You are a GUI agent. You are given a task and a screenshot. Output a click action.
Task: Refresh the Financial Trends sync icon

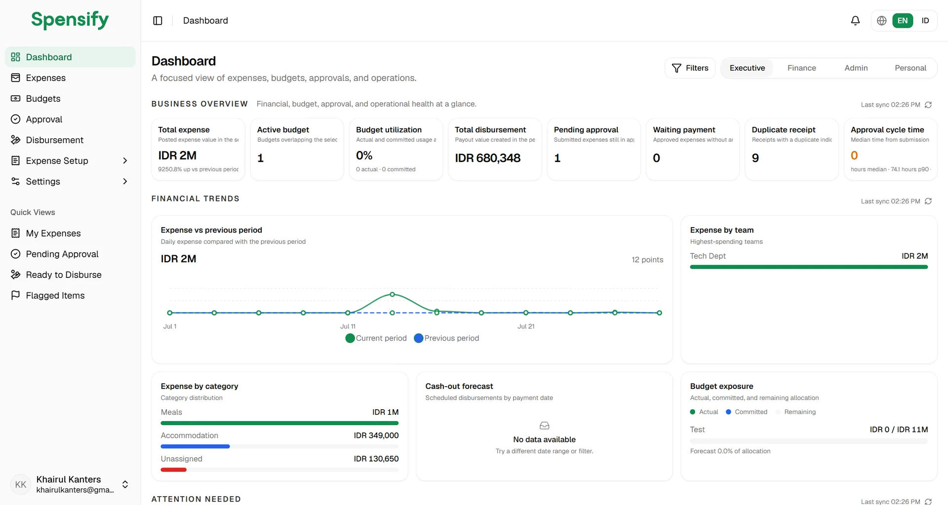(928, 201)
